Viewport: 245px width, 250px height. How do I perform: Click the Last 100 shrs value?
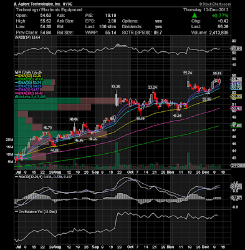107,27
